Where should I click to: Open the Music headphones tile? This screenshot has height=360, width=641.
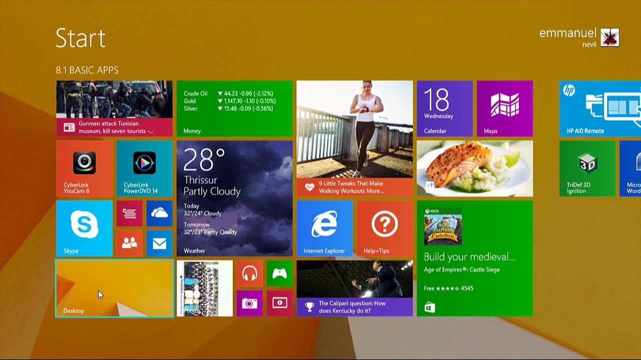249,273
